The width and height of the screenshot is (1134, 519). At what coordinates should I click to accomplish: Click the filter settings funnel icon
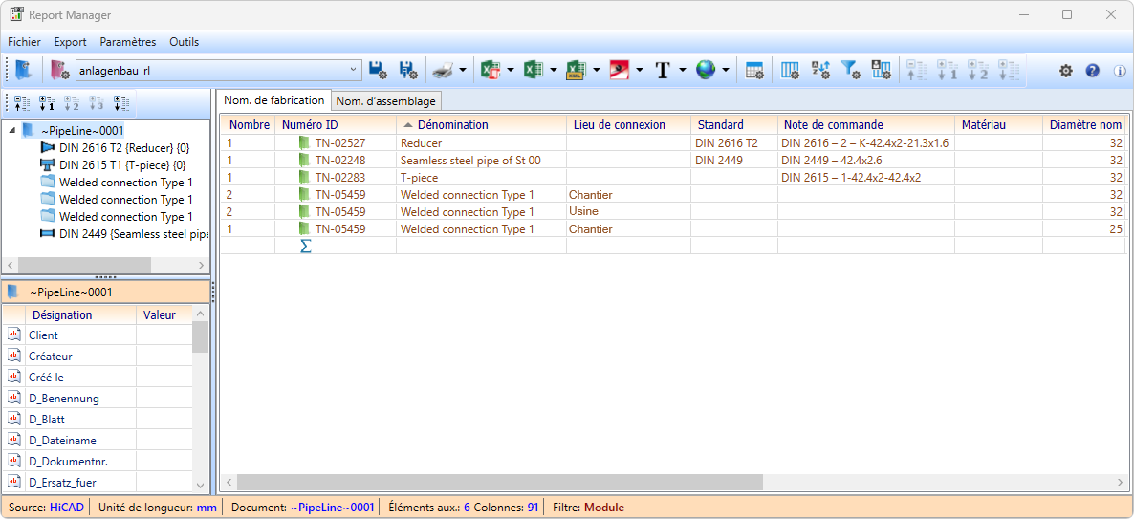850,70
